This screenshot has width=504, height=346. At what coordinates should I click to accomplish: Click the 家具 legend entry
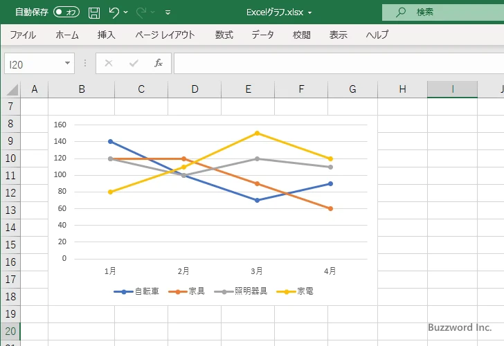(186, 291)
